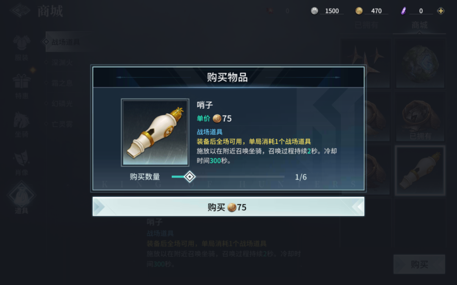The width and height of the screenshot is (457, 285).
Task: Tap the gold plus icon to add currency
Action: [x=440, y=11]
